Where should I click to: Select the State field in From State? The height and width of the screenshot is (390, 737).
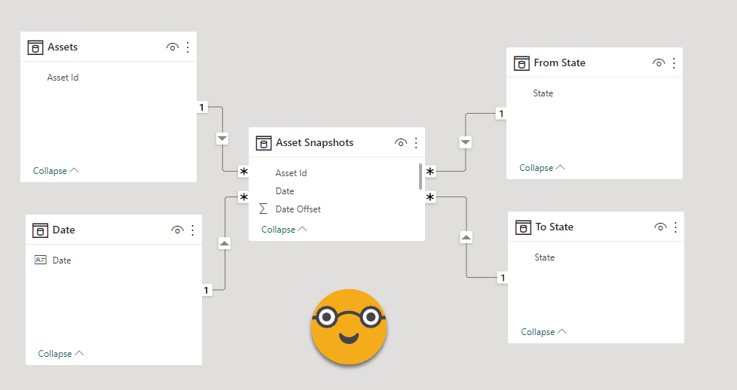[543, 93]
